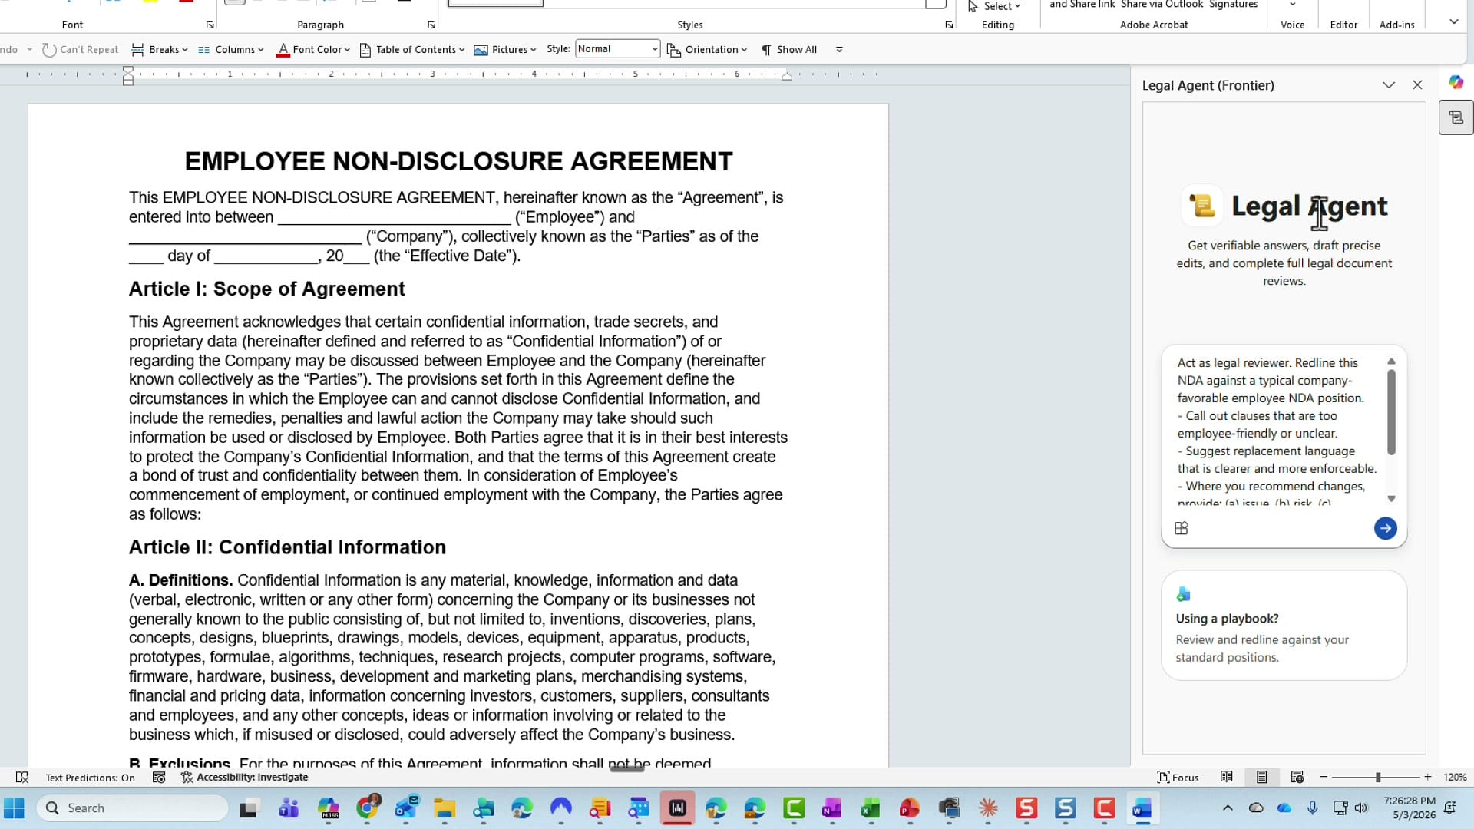Click the EMPLOYEE NON-DISCLOSURE AGREEMENT title

(458, 162)
